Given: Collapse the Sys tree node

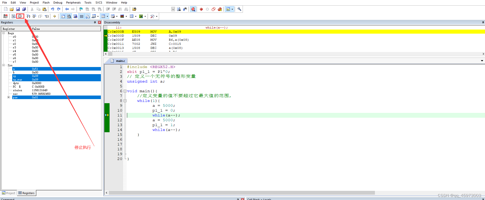Looking at the screenshot, I should tap(4, 65).
